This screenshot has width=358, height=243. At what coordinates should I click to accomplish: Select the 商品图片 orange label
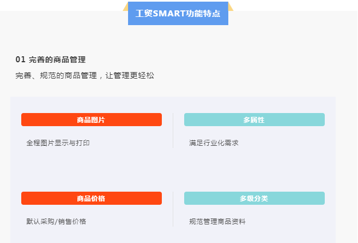click(92, 120)
